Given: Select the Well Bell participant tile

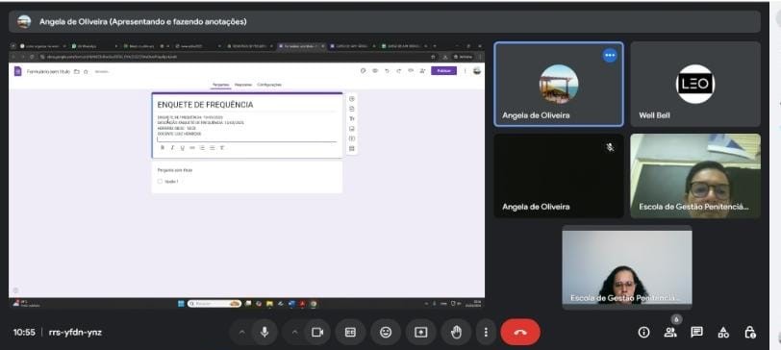Looking at the screenshot, I should (x=695, y=85).
